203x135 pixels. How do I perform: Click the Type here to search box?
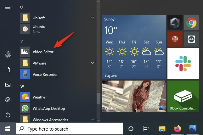[69, 129]
